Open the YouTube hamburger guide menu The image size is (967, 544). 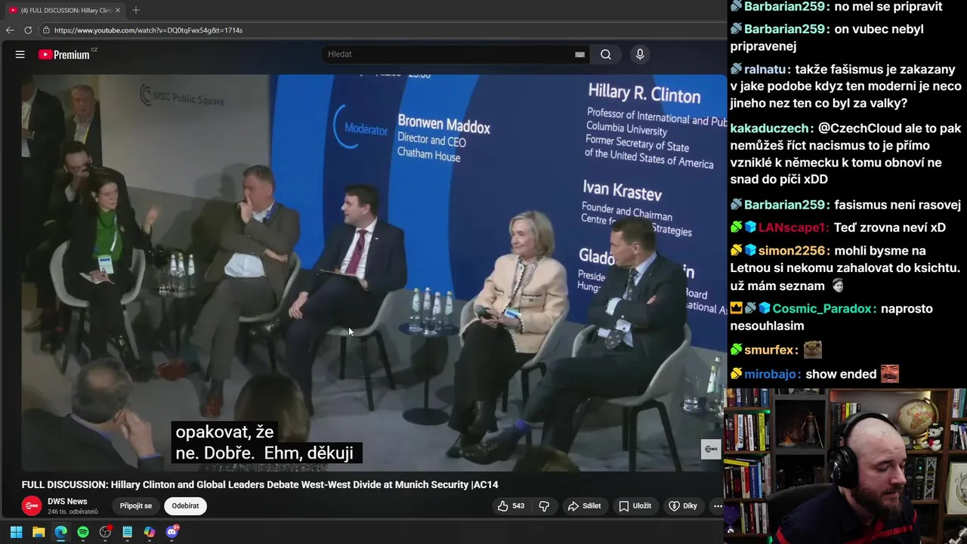[20, 54]
